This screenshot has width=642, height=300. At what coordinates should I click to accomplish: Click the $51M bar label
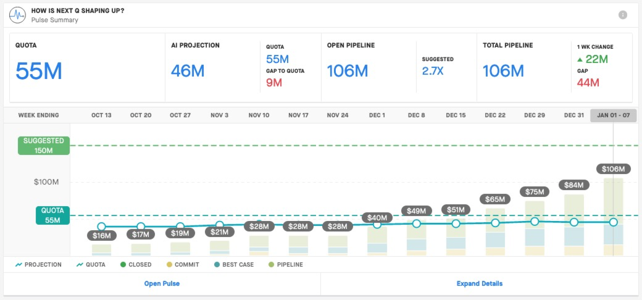(x=456, y=210)
